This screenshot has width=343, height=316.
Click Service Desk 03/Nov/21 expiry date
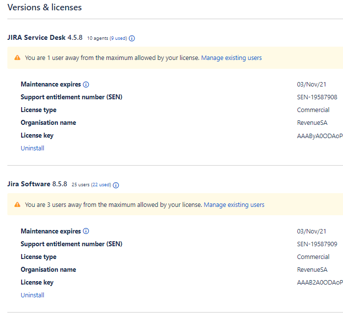[312, 85]
